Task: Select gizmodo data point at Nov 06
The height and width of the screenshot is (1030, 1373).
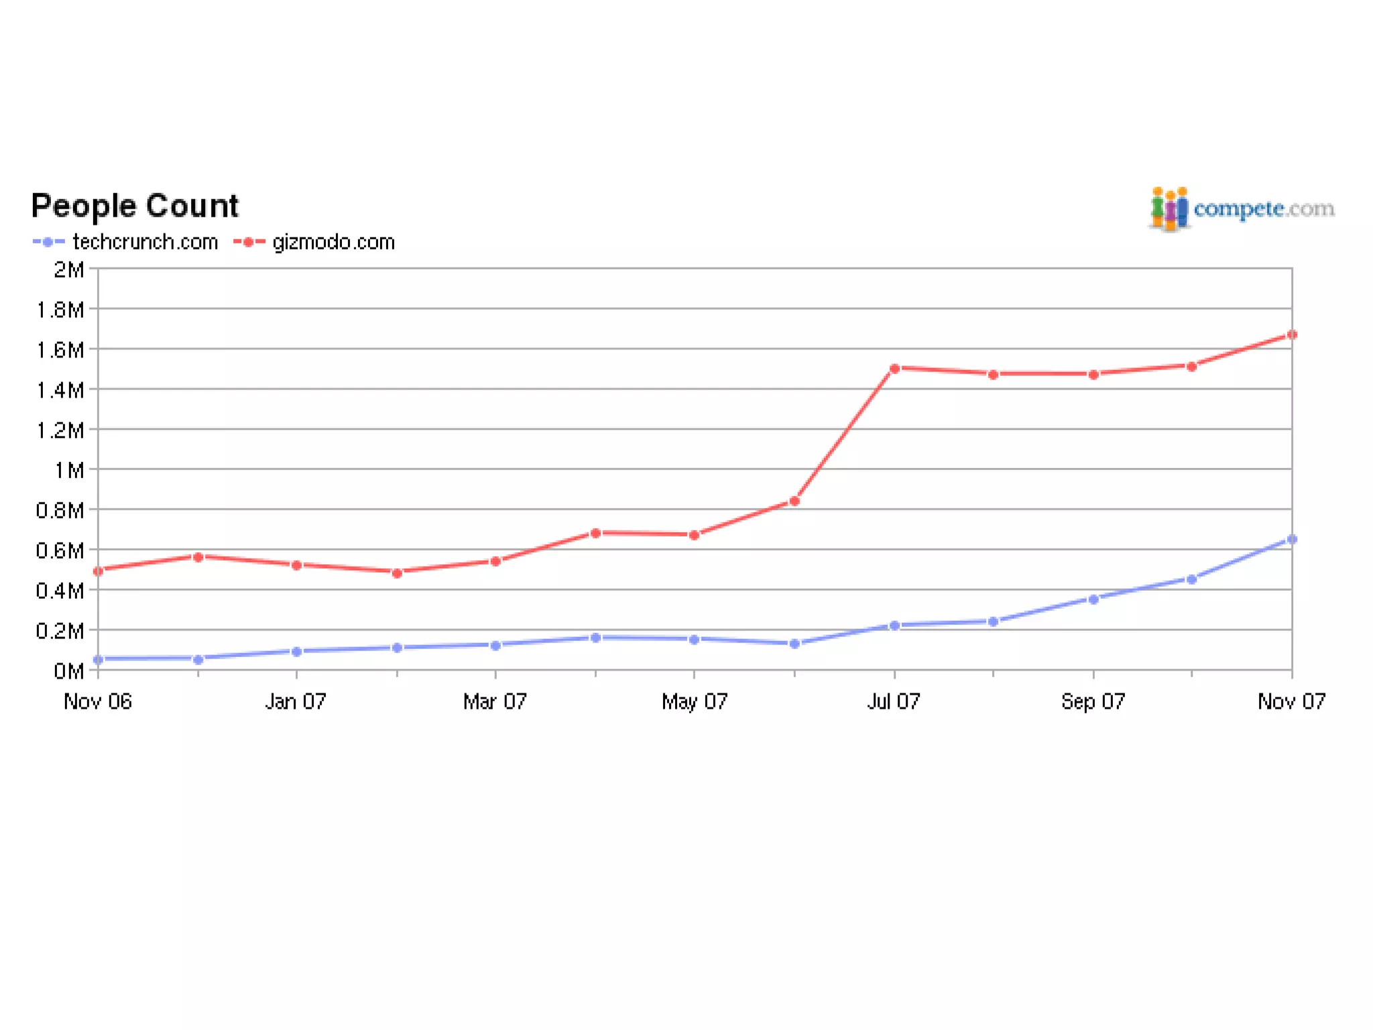Action: [99, 571]
